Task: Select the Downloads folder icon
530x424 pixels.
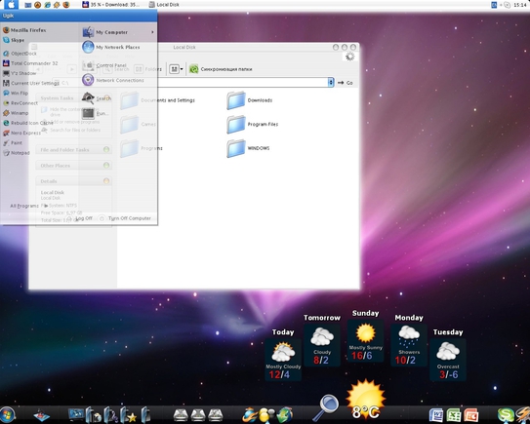Action: point(236,100)
